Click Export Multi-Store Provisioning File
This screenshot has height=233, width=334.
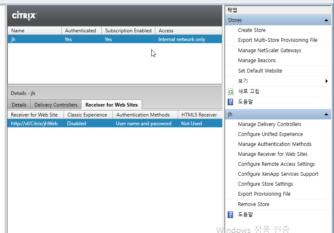point(278,40)
